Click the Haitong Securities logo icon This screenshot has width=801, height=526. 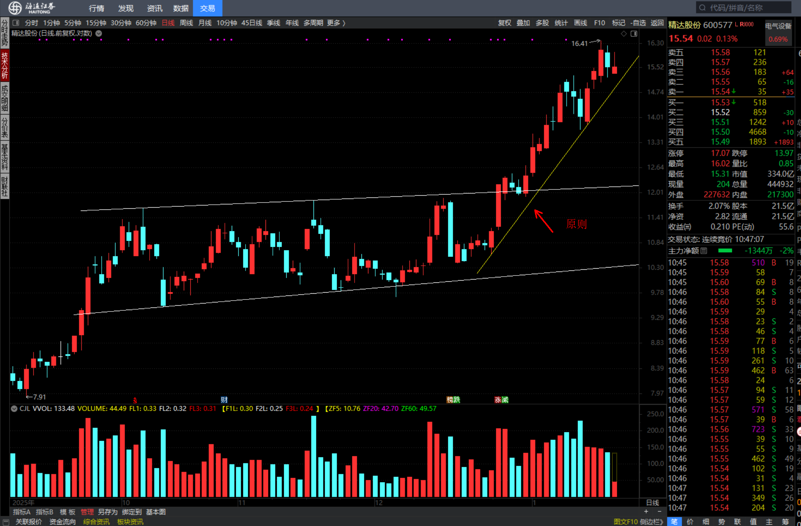click(x=15, y=8)
